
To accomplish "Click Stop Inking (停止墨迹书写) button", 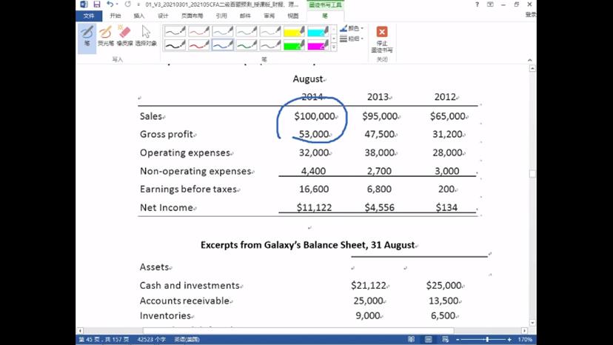I will (382, 38).
